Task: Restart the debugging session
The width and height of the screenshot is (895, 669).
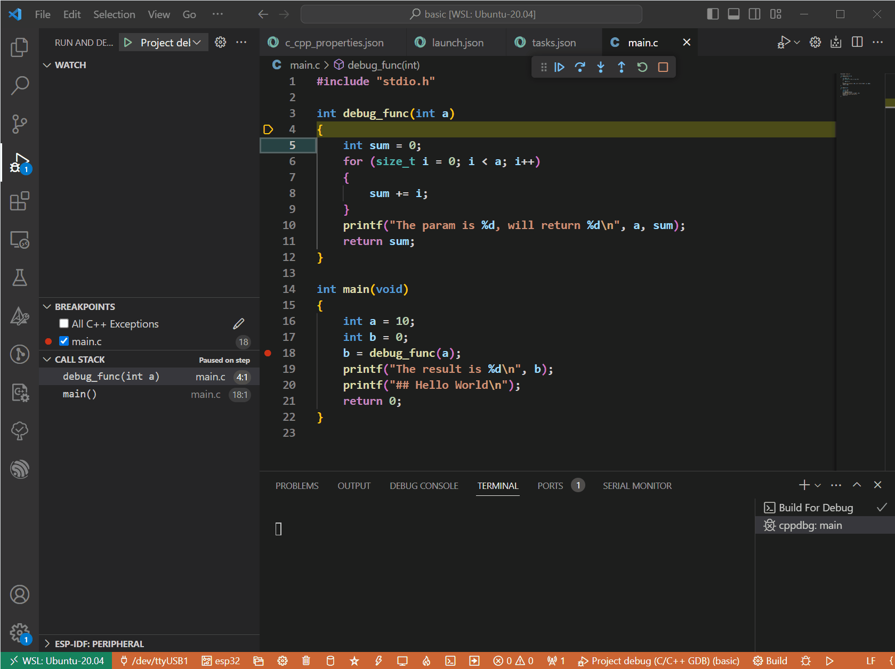Action: coord(642,67)
